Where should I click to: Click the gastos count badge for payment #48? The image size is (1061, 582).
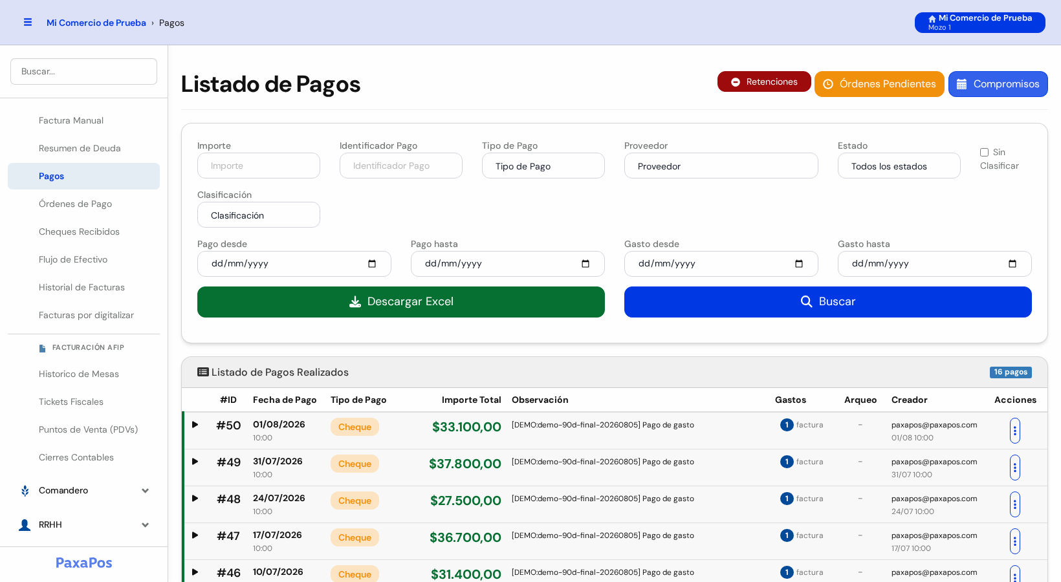787,499
